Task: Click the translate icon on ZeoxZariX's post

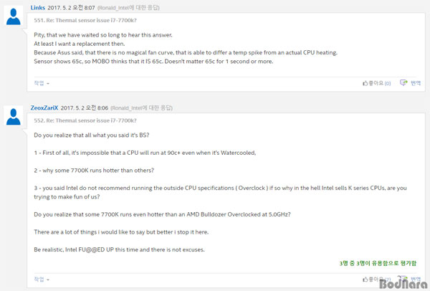Action: point(403,279)
